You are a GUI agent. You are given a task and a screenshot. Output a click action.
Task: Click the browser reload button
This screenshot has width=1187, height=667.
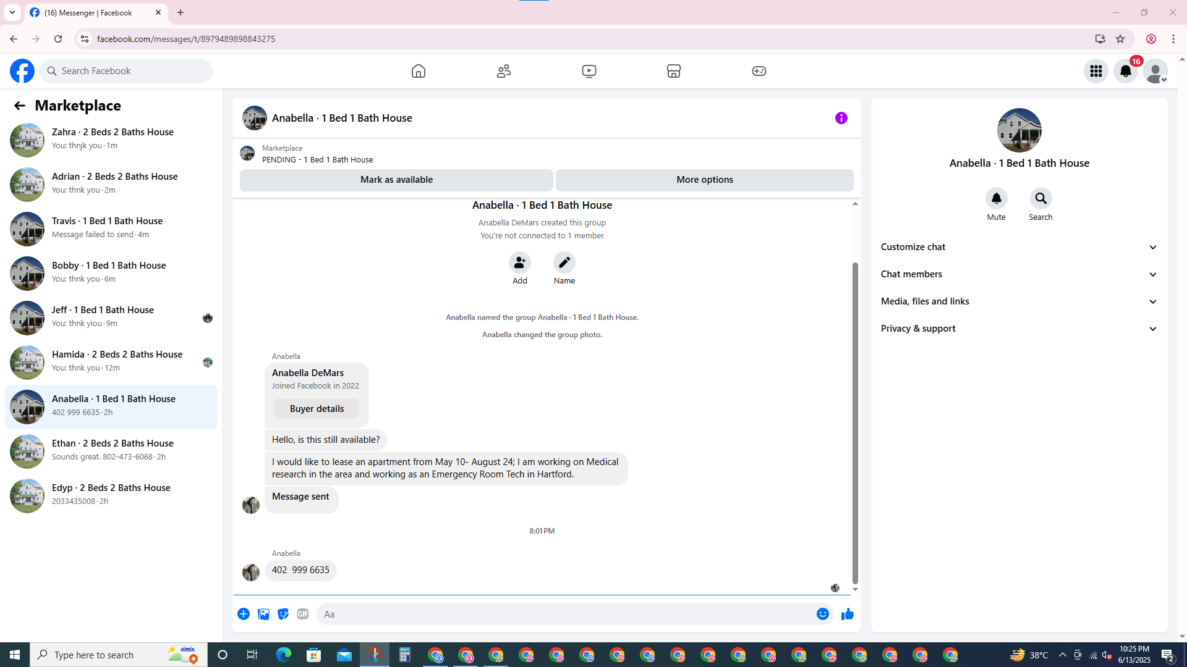pos(58,39)
